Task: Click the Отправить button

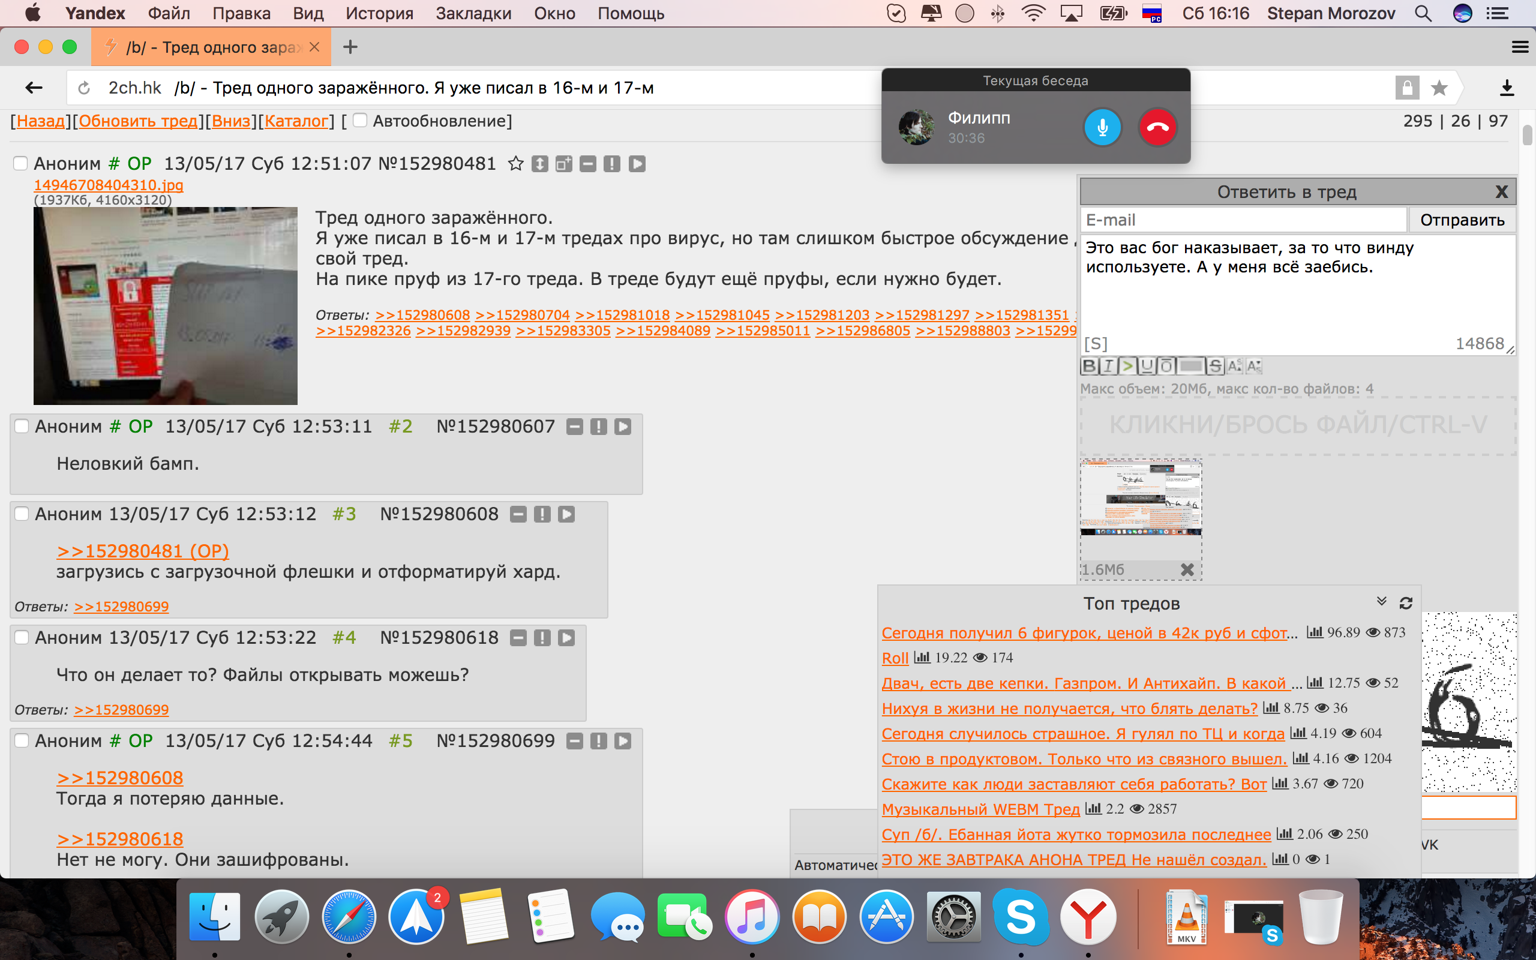Action: (x=1462, y=220)
